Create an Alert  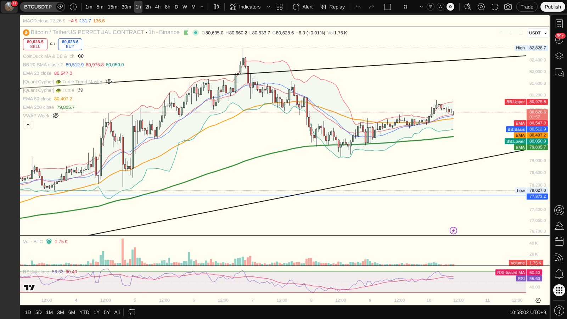[303, 7]
